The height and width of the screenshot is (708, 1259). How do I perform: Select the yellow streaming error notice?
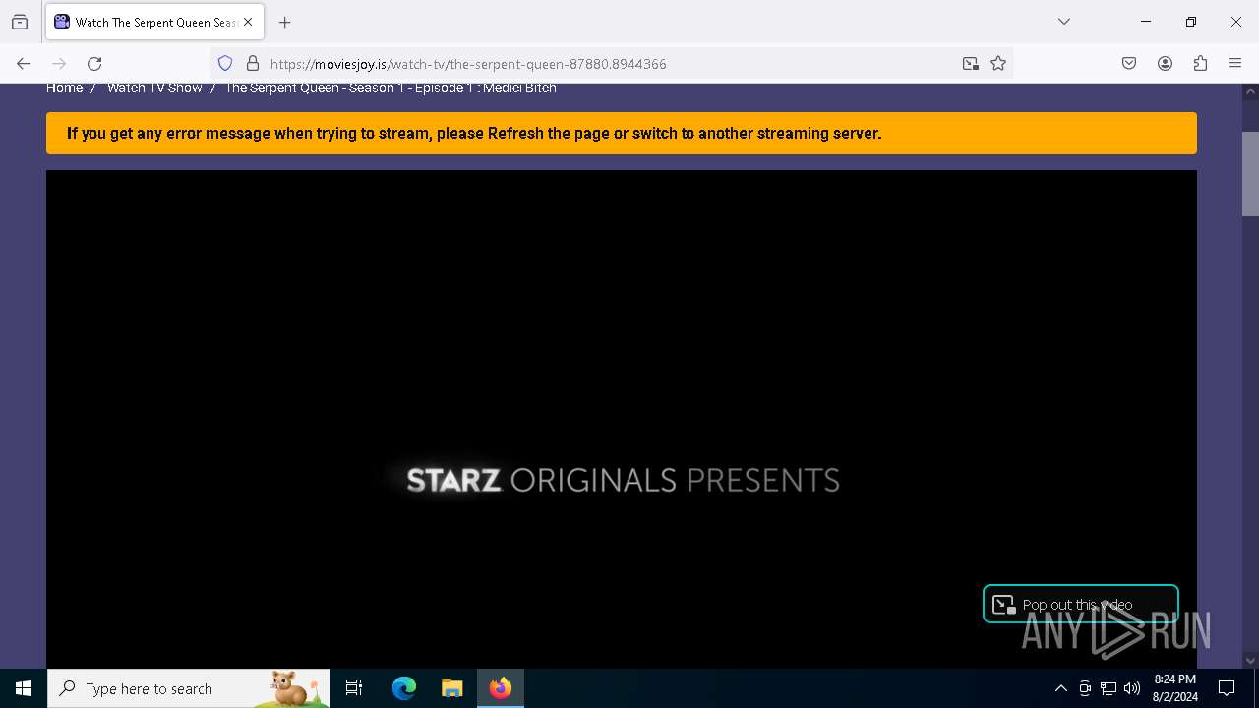tap(622, 133)
